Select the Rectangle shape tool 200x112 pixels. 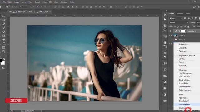click(x=4, y=48)
